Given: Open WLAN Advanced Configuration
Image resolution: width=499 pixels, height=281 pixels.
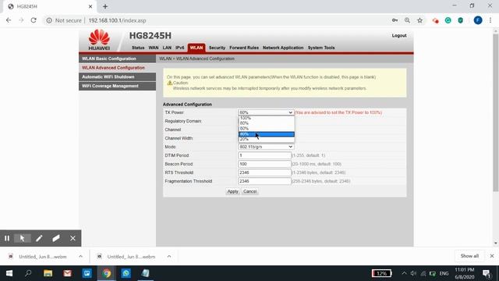Looking at the screenshot, I should point(117,68).
